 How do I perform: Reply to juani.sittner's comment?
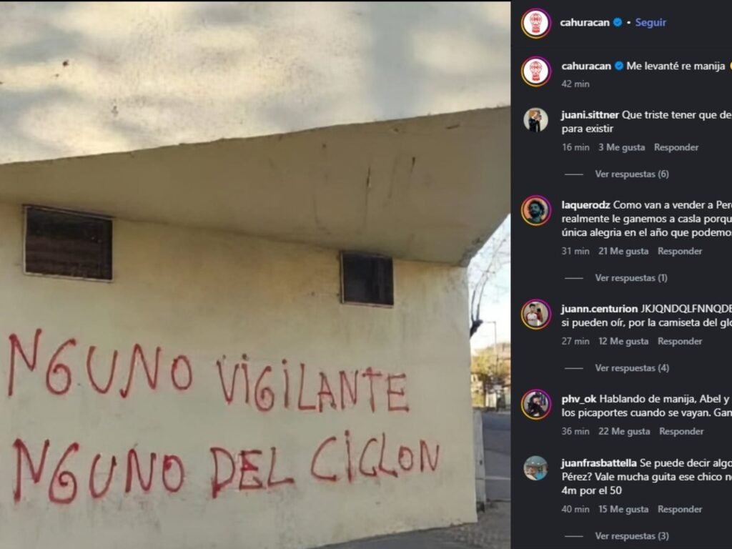point(676,147)
